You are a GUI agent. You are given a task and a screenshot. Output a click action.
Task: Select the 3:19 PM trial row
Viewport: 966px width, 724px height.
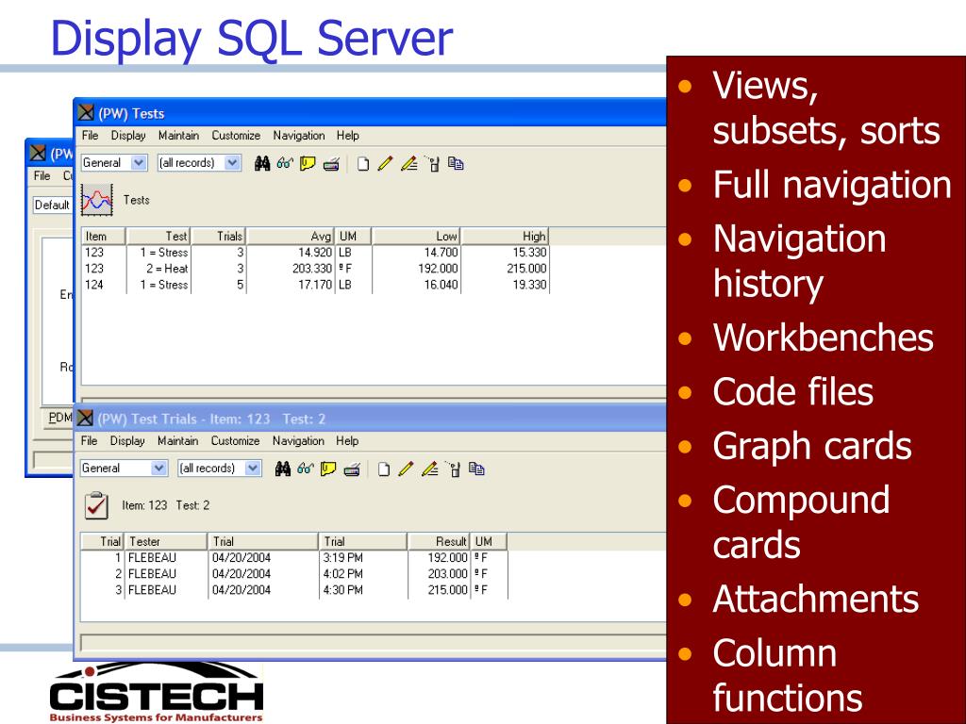[x=294, y=558]
